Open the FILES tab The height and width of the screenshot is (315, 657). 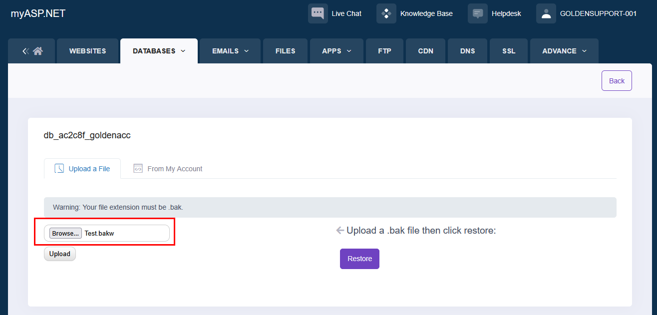point(285,51)
